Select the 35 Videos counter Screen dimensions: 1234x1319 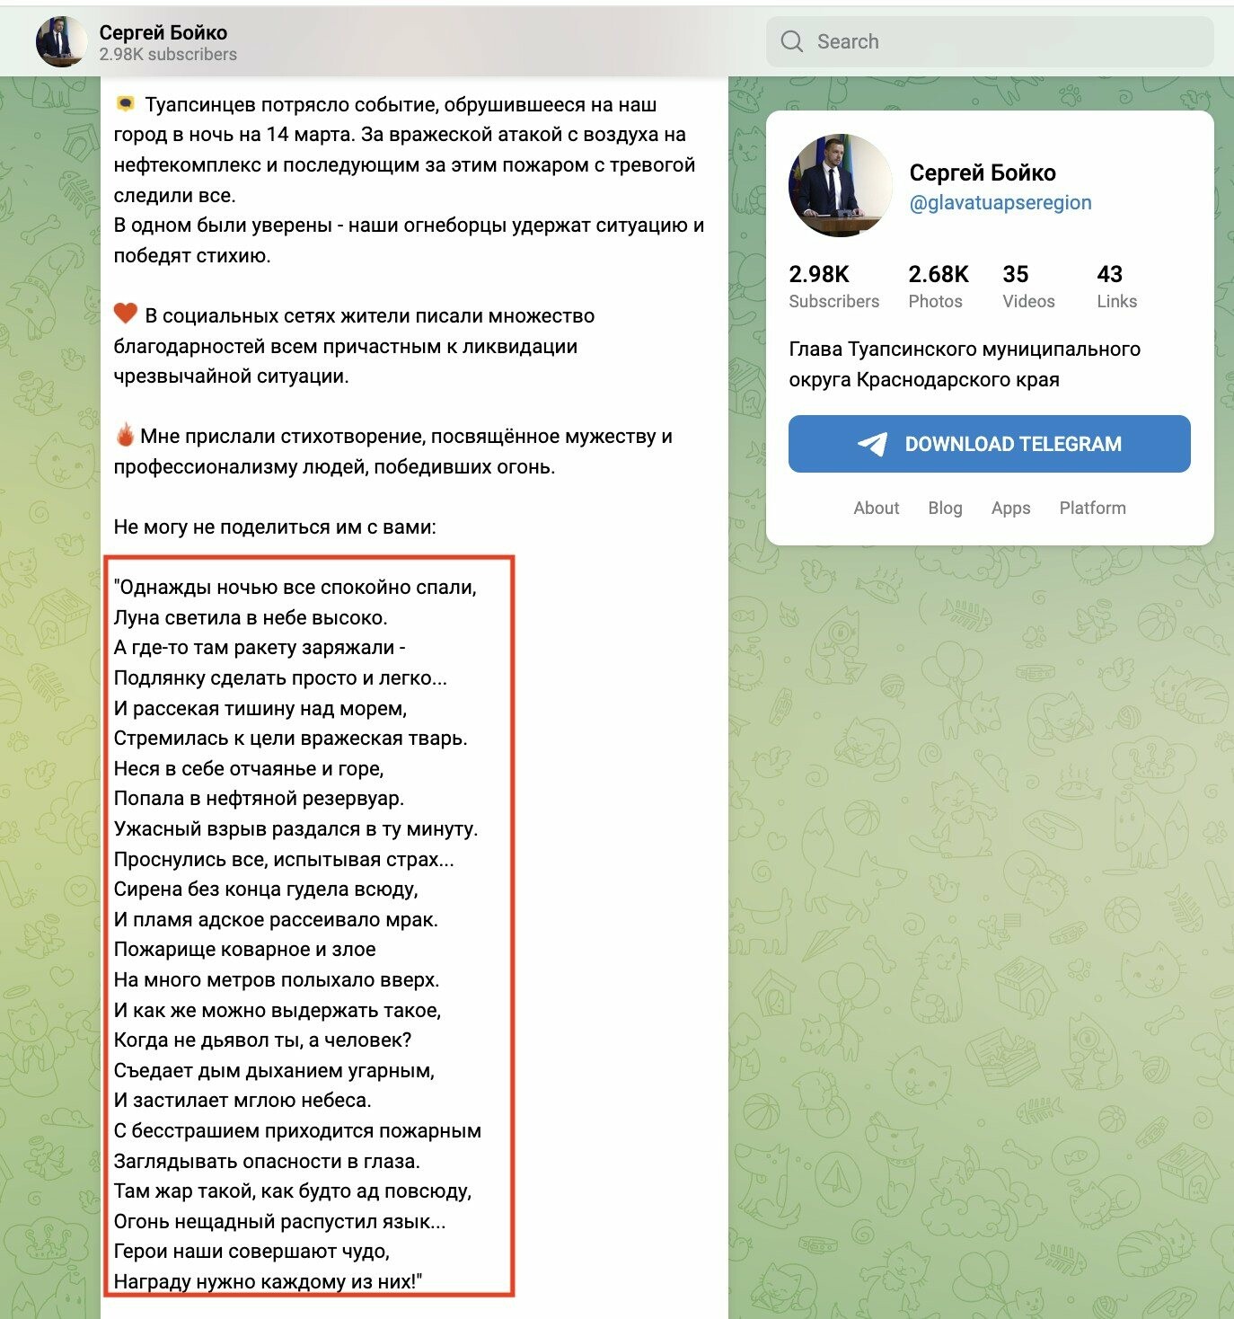click(x=1028, y=287)
